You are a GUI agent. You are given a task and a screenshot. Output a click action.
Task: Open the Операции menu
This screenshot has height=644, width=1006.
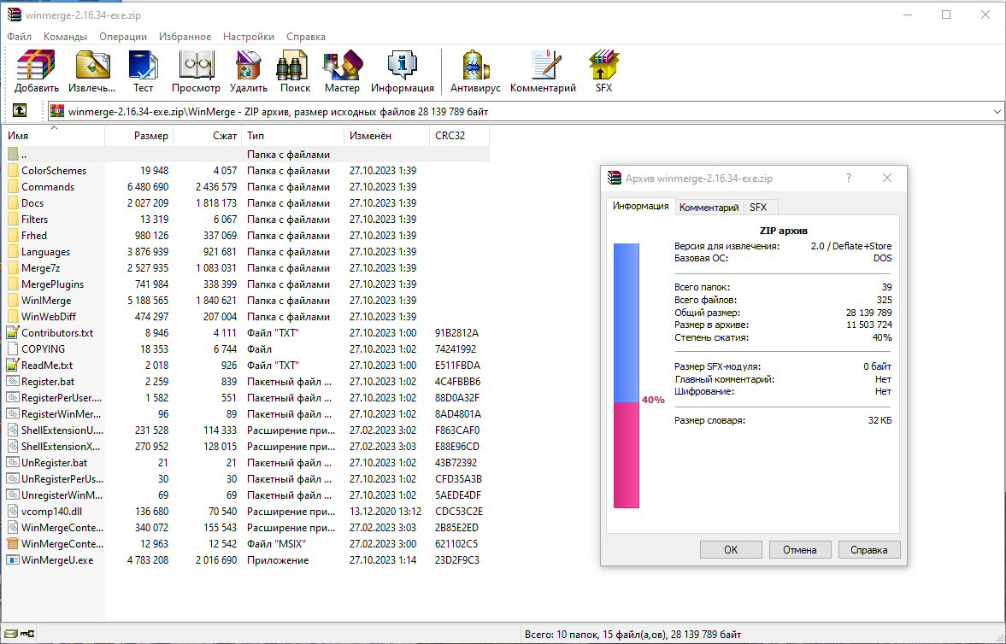click(x=123, y=37)
